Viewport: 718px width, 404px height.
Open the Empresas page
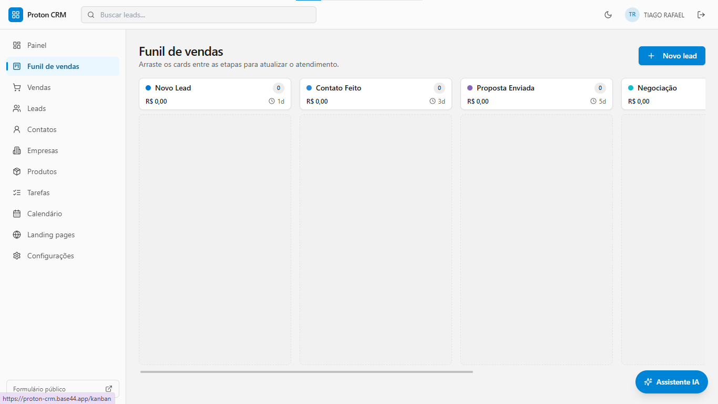[x=63, y=150]
